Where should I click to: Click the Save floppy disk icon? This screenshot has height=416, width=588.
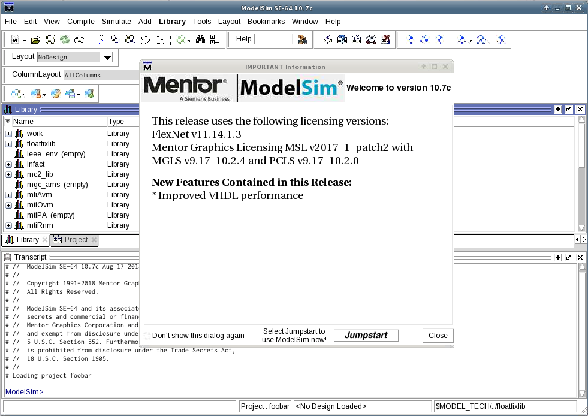point(50,40)
